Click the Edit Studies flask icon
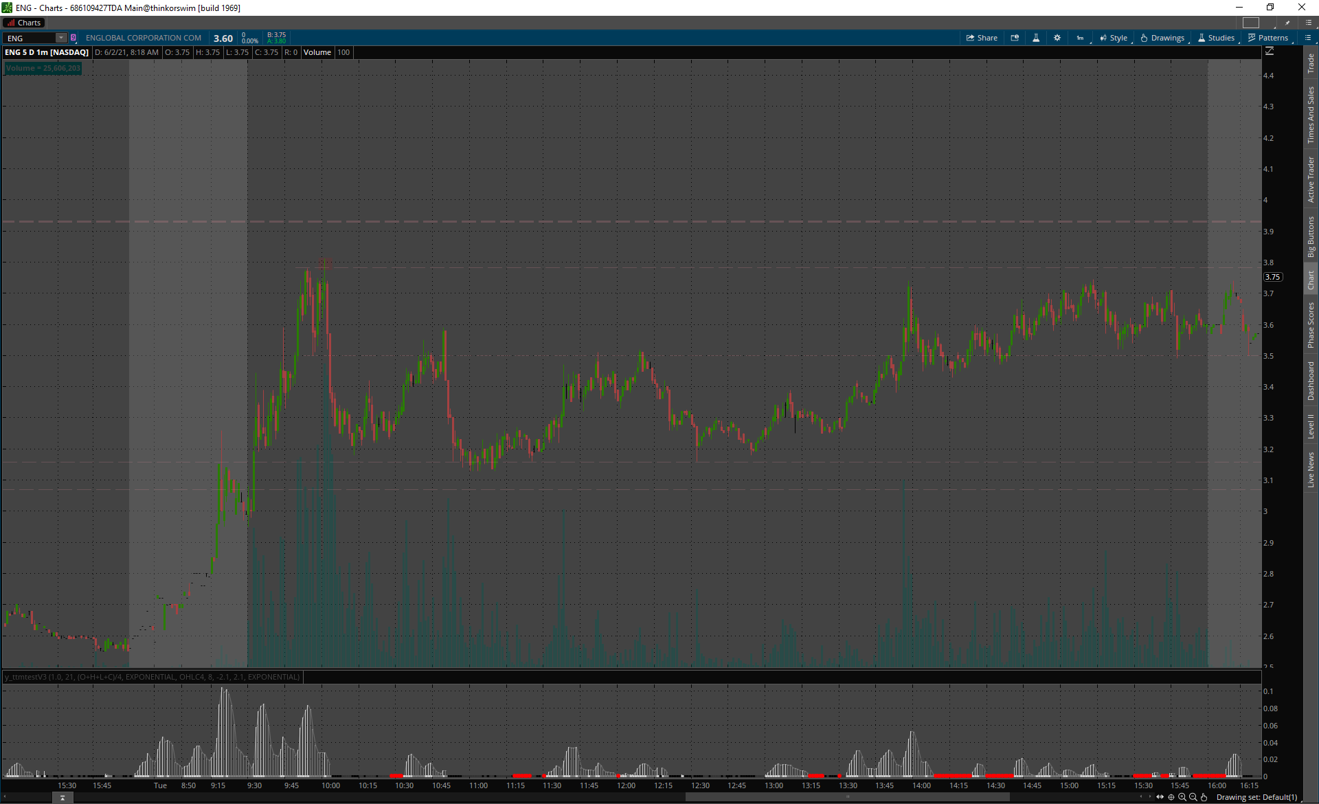This screenshot has width=1319, height=804. pos(1036,38)
